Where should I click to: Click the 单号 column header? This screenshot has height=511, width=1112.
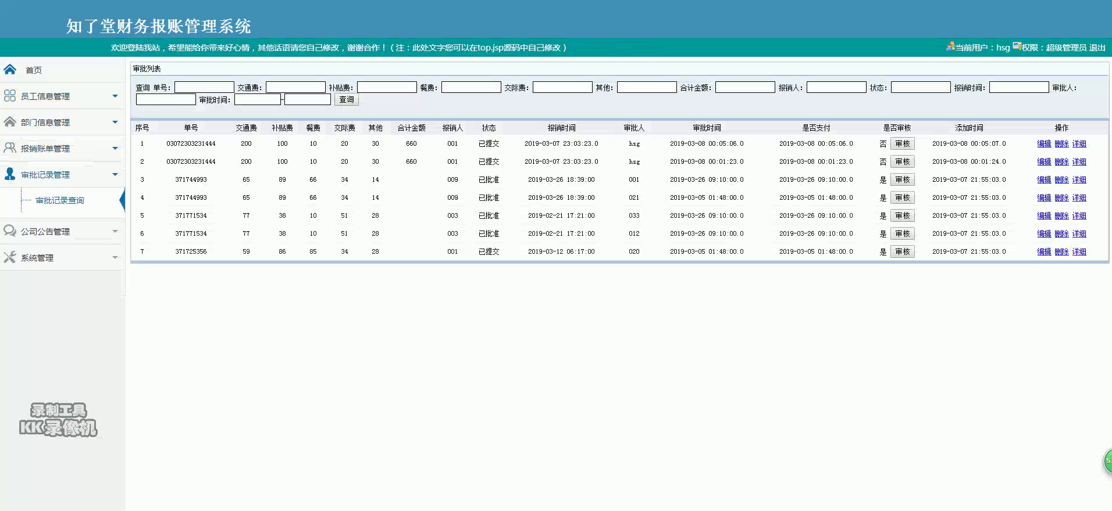coord(191,128)
